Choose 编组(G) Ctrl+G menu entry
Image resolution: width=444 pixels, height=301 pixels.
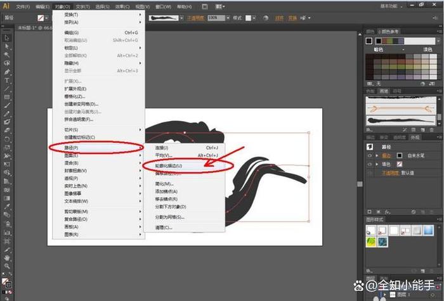click(98, 32)
